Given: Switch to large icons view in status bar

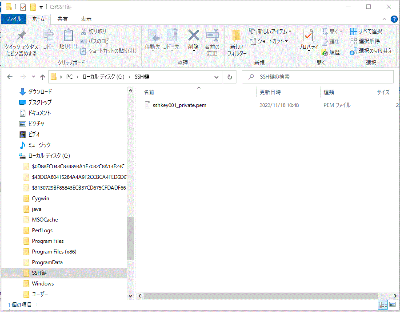Looking at the screenshot, I should pos(392,305).
